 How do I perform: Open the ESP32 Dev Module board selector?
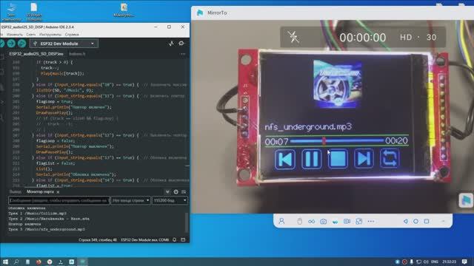click(x=64, y=44)
